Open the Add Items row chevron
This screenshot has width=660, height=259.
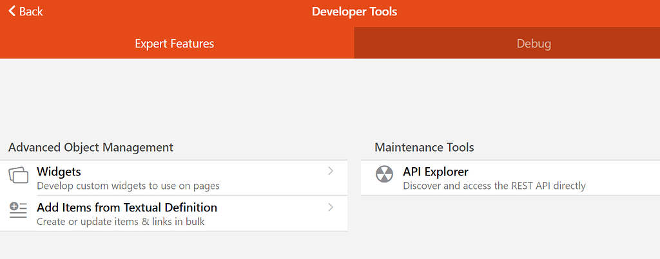tap(331, 207)
